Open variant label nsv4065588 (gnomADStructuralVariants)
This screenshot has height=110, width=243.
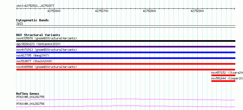click(47, 67)
